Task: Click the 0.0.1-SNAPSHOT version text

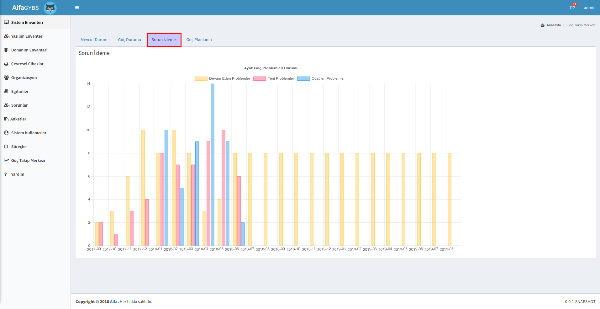Action: 580,301
